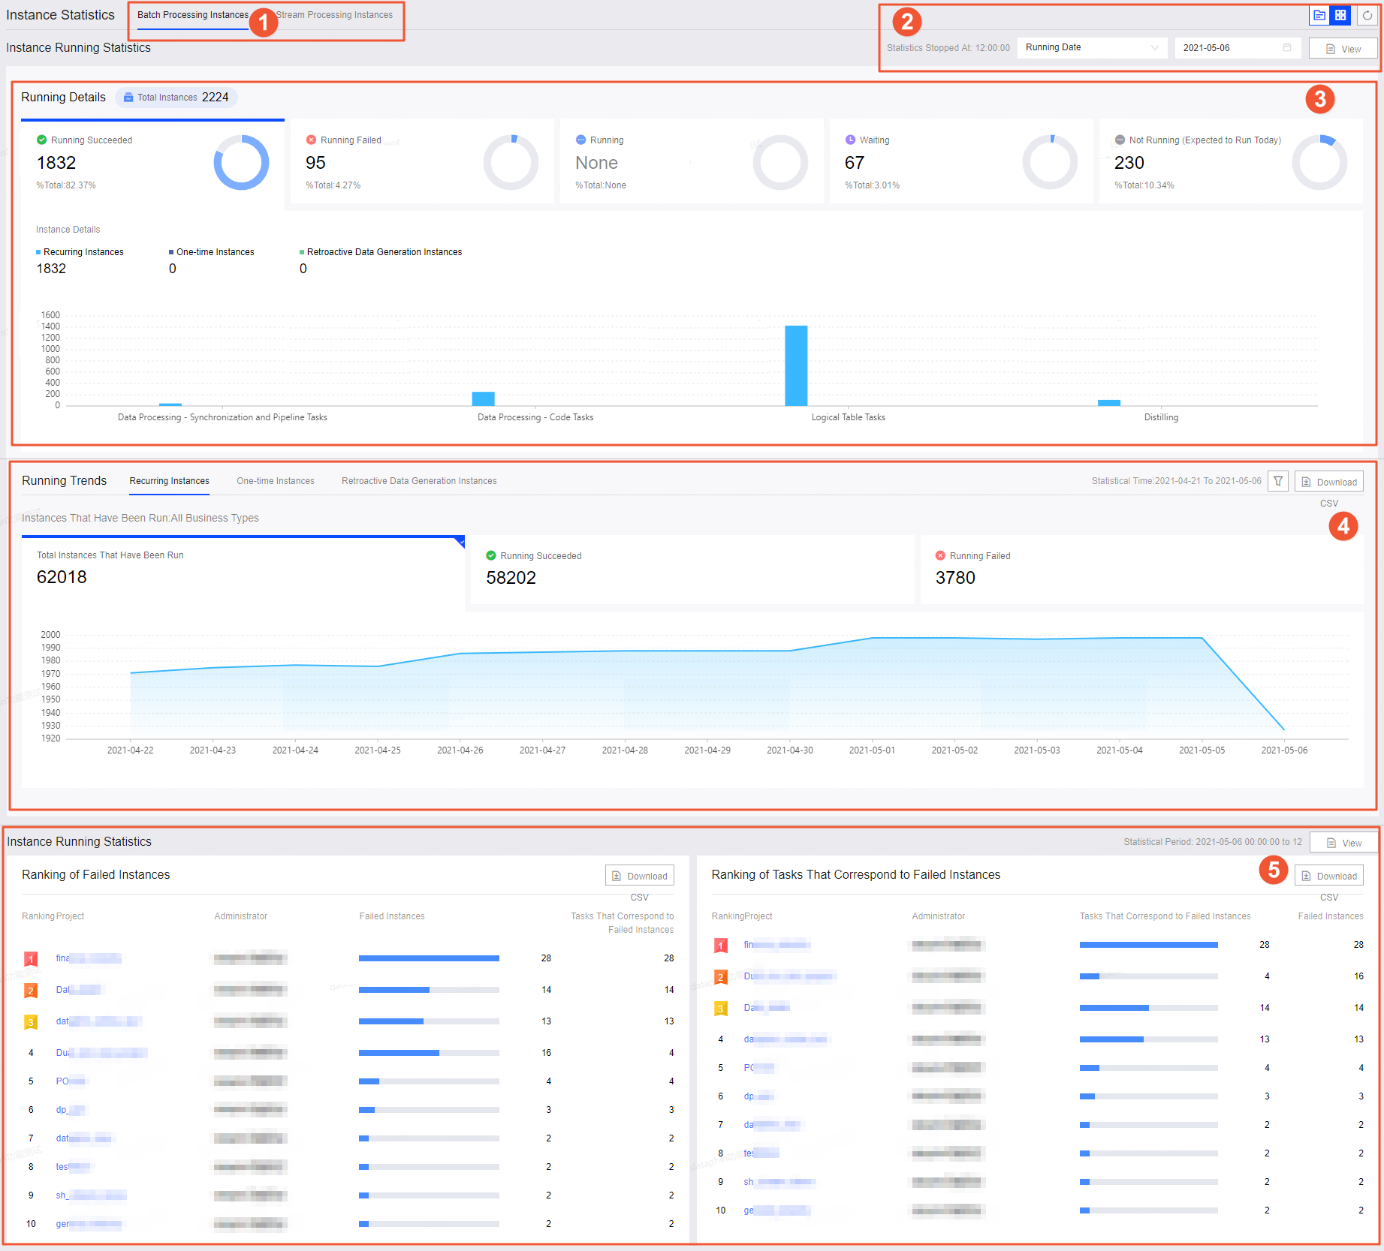Open Retroactive Data Generation Instances tab

pyautogui.click(x=419, y=481)
